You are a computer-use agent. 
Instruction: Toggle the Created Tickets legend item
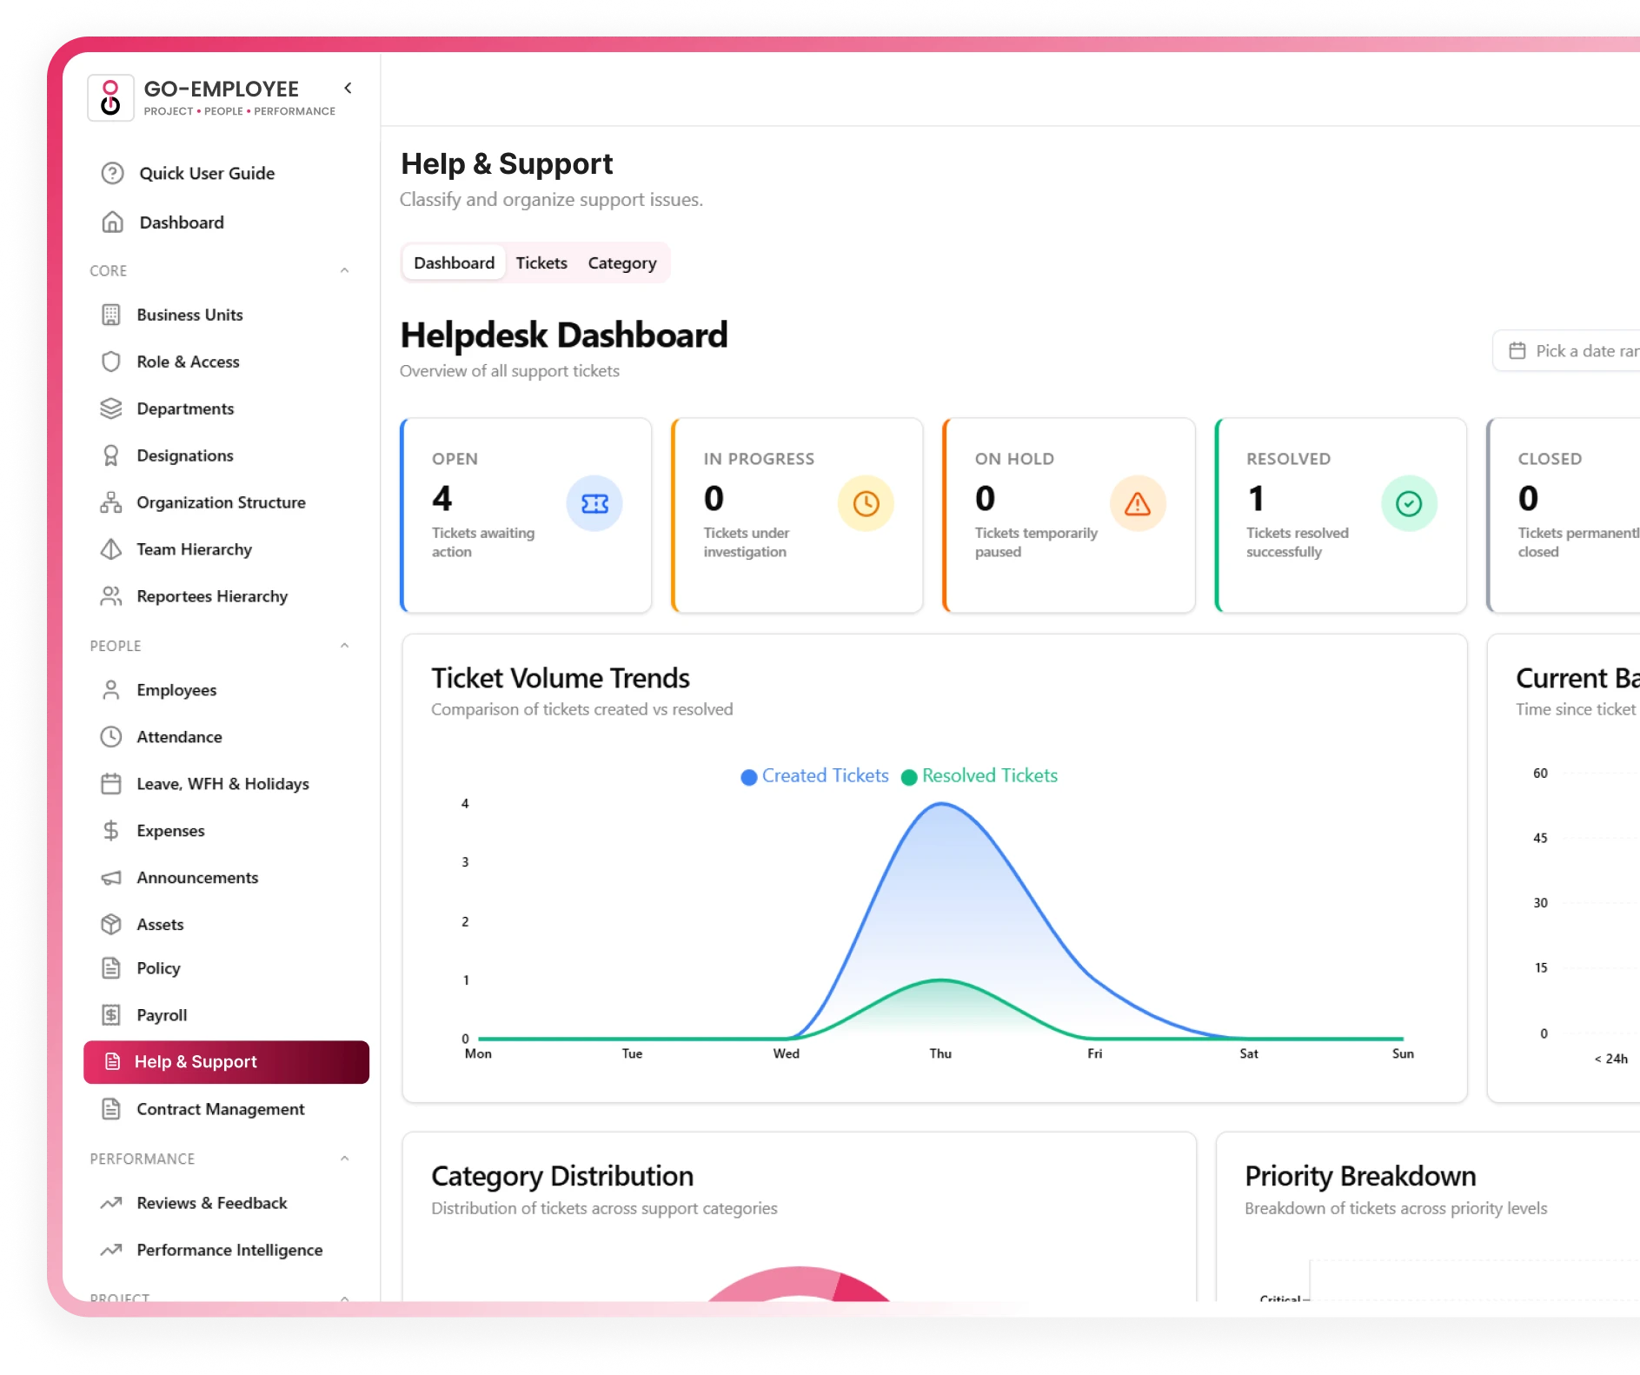coord(814,776)
